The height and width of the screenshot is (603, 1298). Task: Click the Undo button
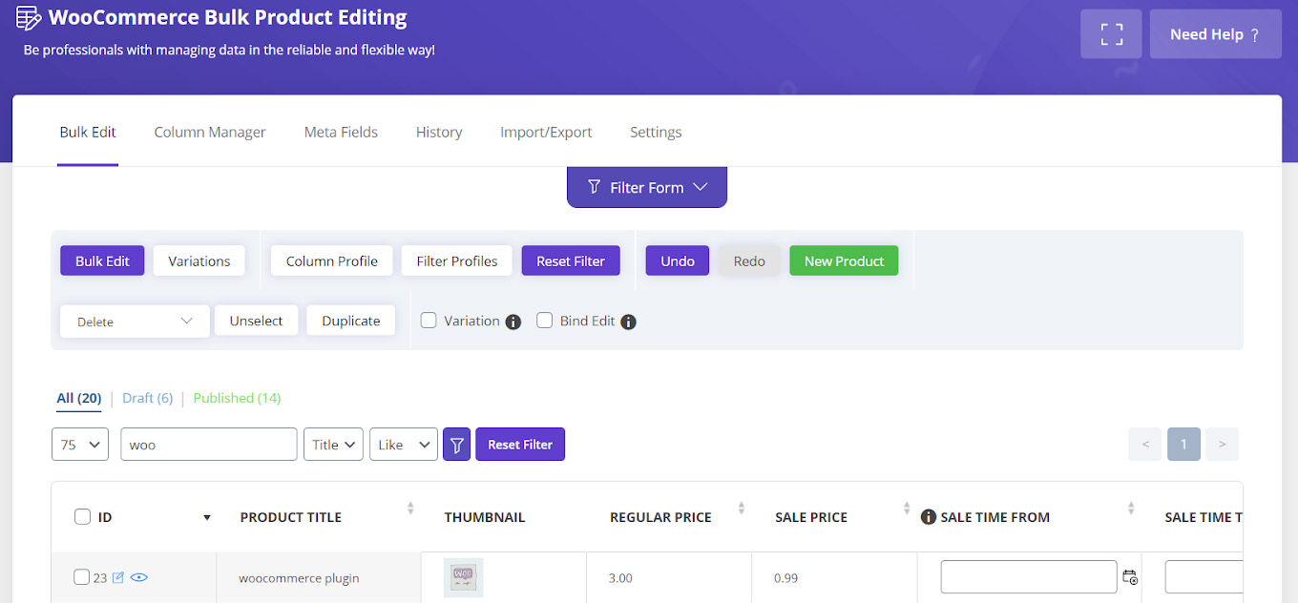pyautogui.click(x=678, y=260)
